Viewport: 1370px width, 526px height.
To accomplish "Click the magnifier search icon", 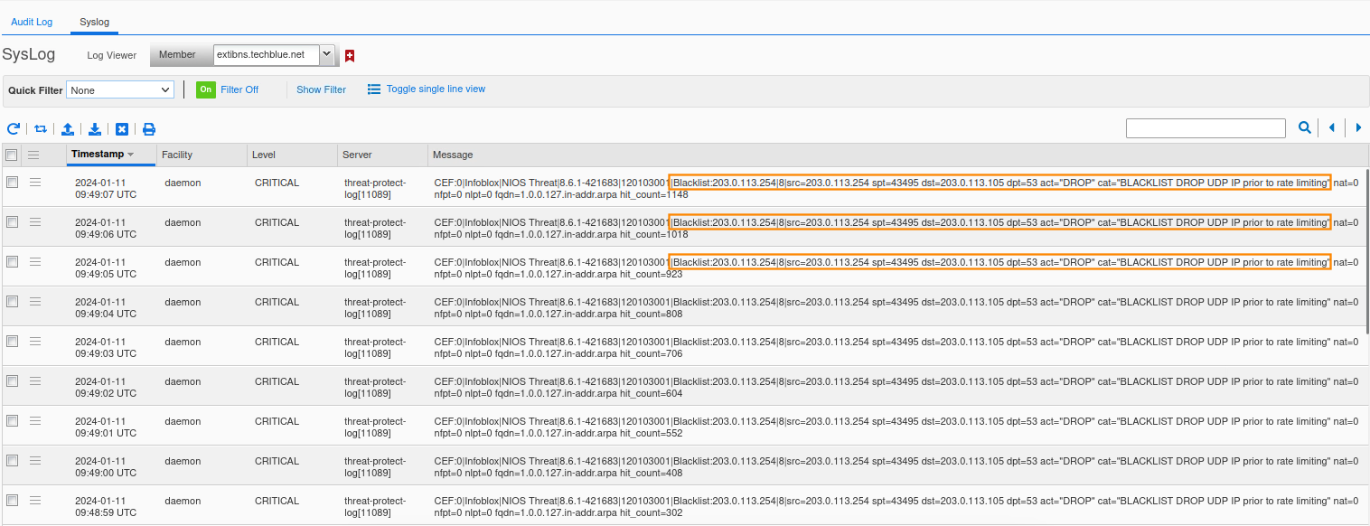I will click(x=1305, y=128).
